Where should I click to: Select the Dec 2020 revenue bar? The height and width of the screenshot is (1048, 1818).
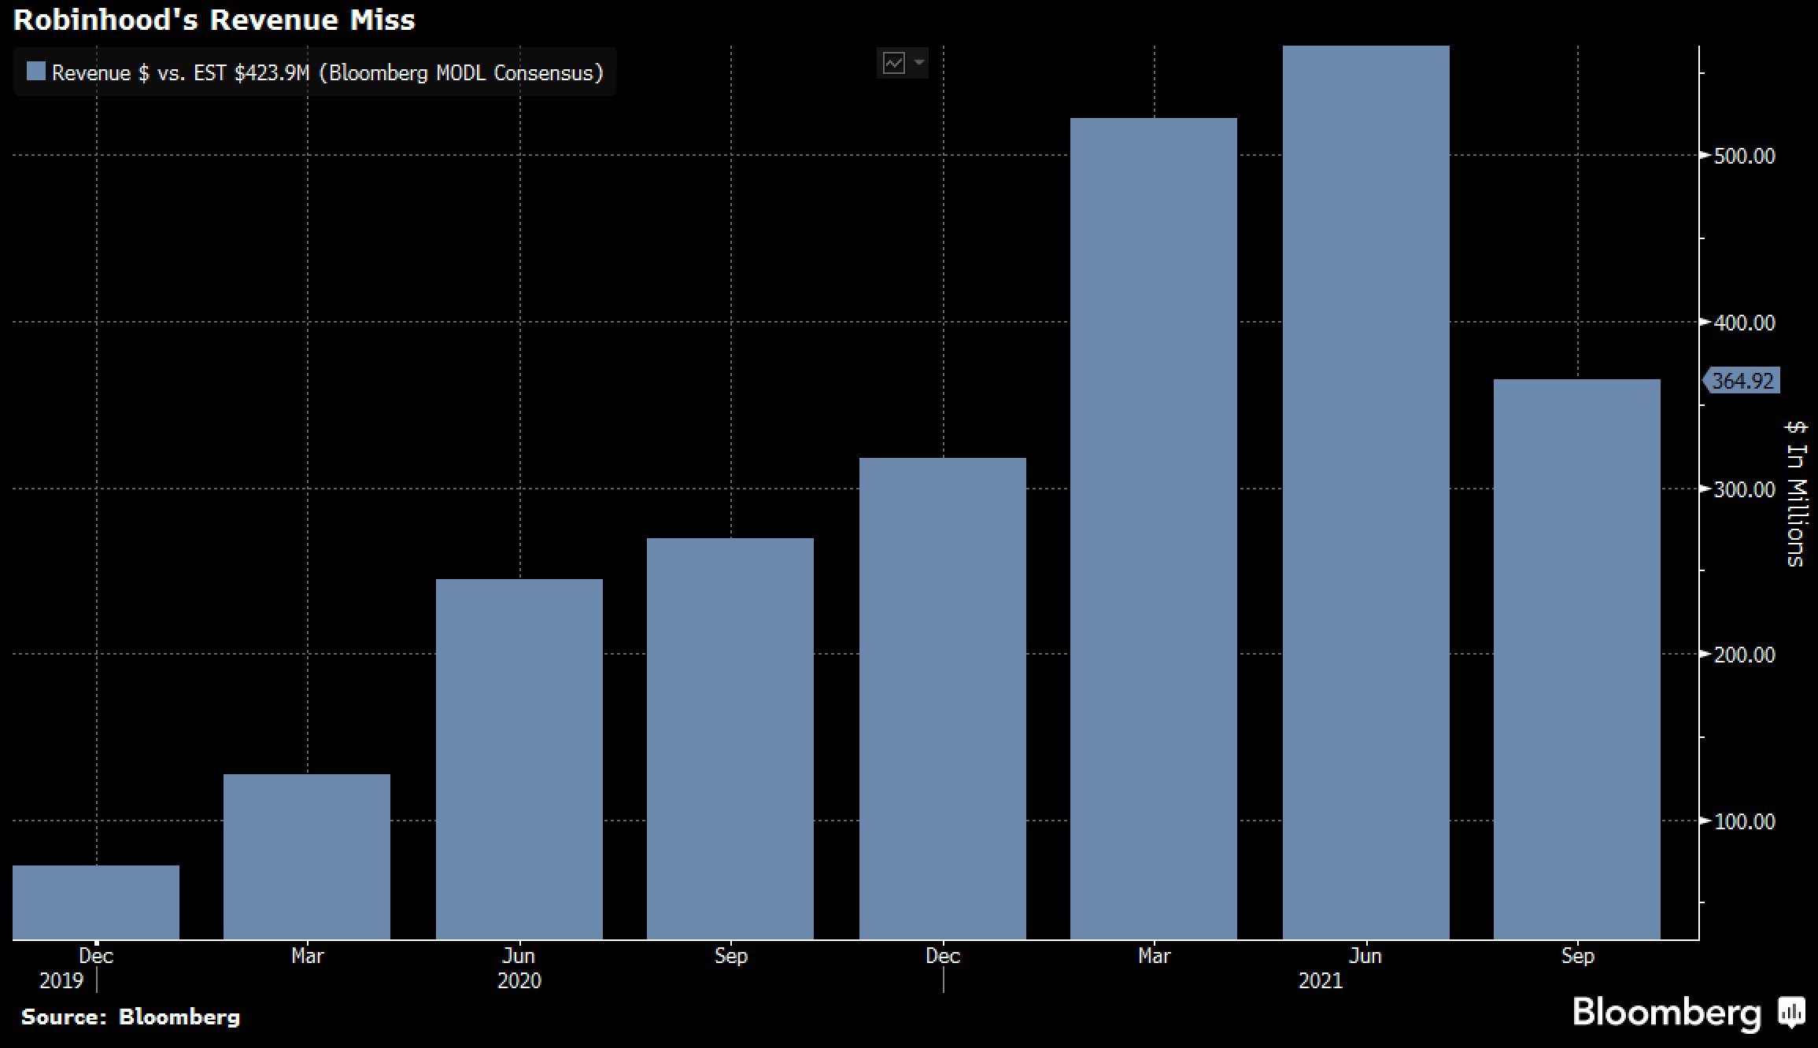pos(943,699)
